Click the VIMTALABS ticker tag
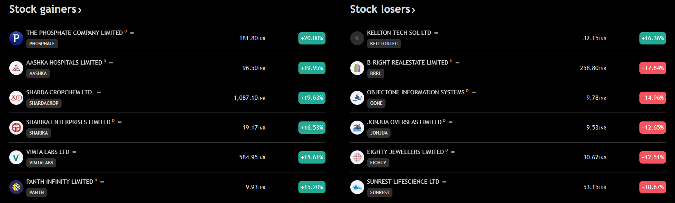 [41, 163]
